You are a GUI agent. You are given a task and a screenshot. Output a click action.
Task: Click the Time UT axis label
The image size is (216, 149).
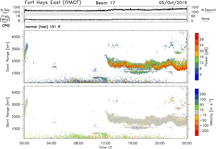coord(106,147)
